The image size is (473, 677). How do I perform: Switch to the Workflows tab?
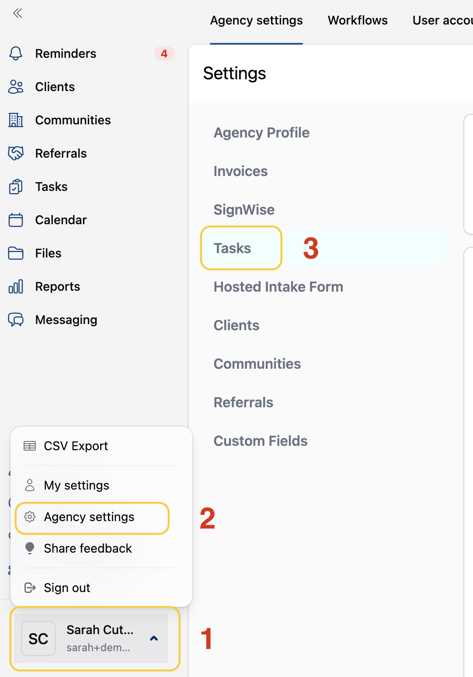coord(358,21)
